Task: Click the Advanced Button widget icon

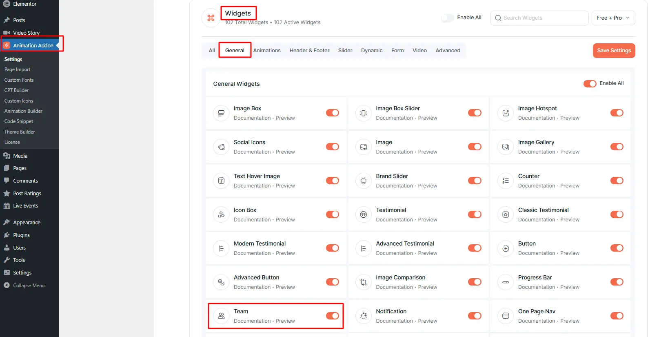Action: pyautogui.click(x=221, y=282)
